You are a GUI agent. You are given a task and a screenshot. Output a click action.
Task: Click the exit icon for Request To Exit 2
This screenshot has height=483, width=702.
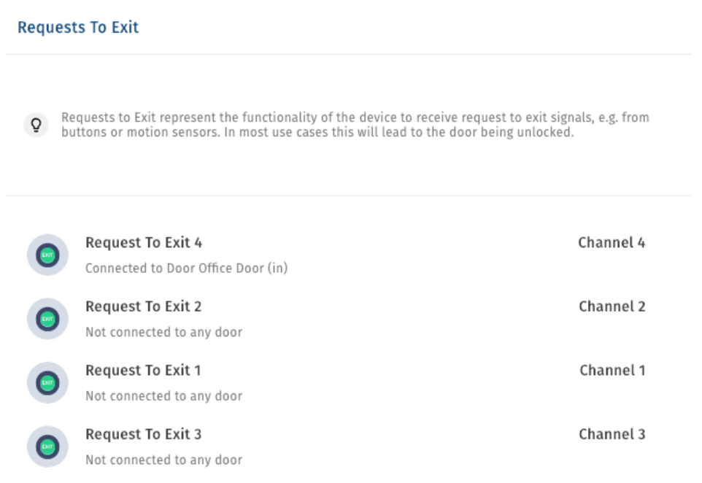[x=47, y=319]
